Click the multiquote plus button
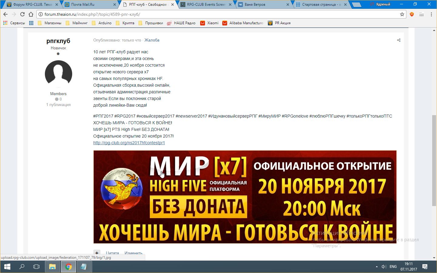 pyautogui.click(x=97, y=253)
